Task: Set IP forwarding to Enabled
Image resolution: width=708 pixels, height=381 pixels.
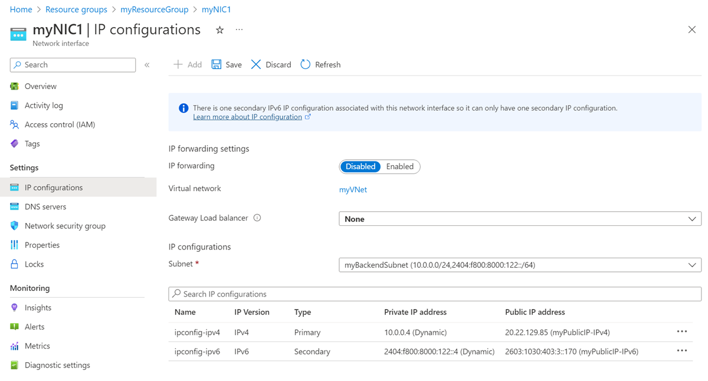Action: pos(399,167)
